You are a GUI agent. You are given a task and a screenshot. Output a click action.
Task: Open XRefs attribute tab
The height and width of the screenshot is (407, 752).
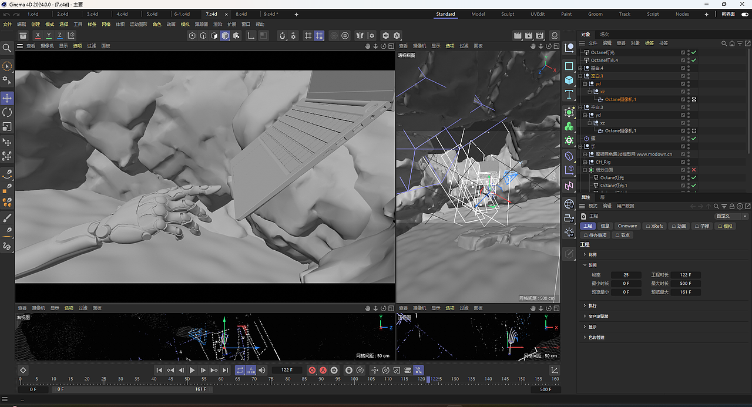[654, 226]
